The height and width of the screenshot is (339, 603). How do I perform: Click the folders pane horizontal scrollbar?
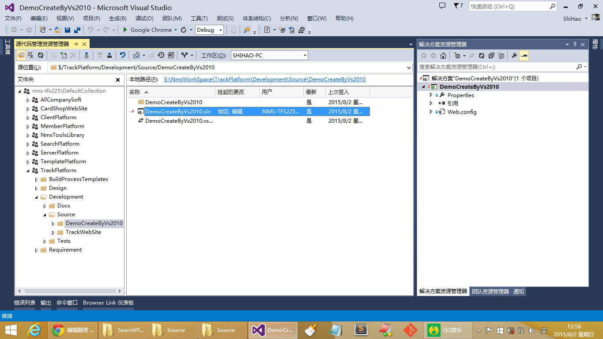(69, 291)
